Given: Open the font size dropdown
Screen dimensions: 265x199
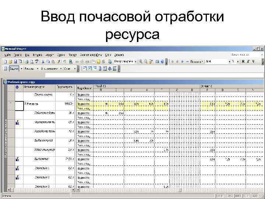Looking at the screenshot, I should [x=238, y=62].
